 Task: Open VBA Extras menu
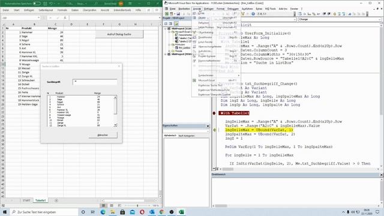point(259,8)
